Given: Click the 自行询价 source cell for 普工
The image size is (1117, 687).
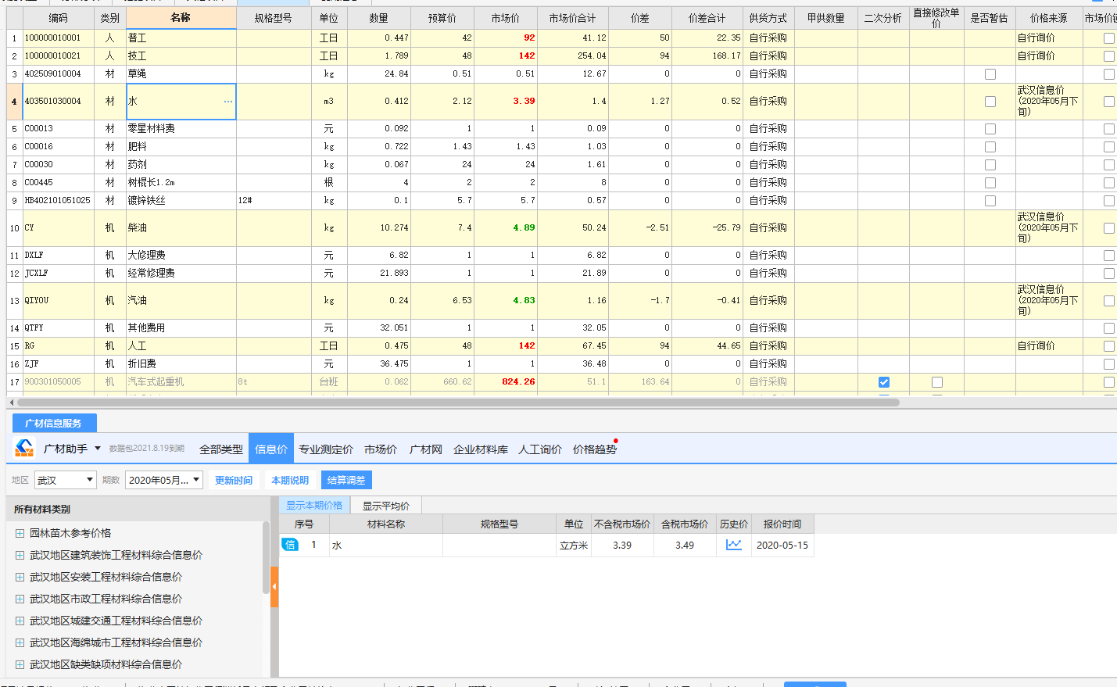Looking at the screenshot, I should [x=1049, y=38].
